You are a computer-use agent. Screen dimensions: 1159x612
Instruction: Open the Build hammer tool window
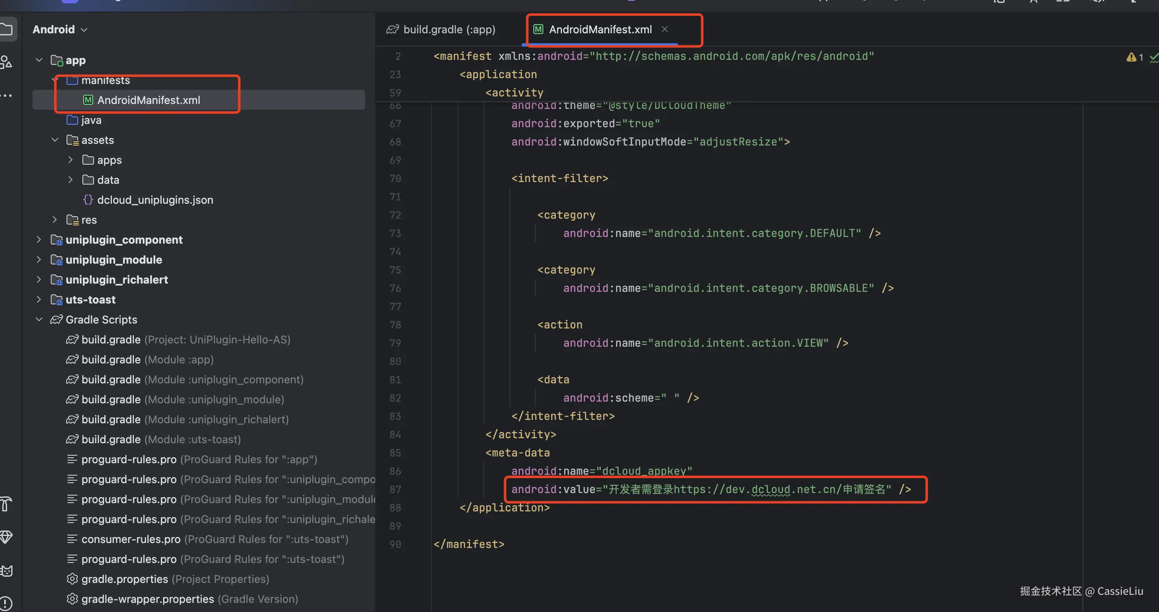coord(5,503)
